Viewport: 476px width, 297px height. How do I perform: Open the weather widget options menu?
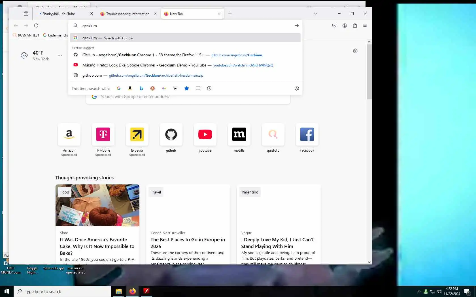click(x=59, y=55)
